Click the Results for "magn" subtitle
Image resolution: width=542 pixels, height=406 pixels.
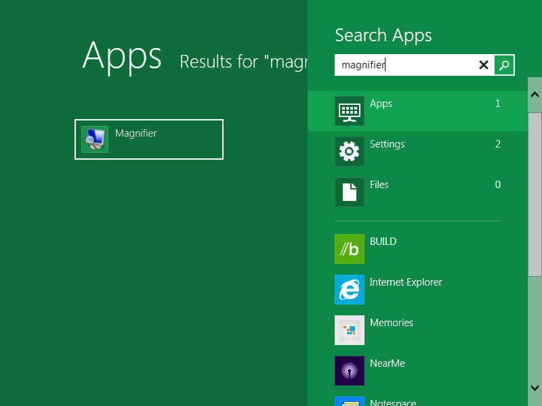coord(244,62)
